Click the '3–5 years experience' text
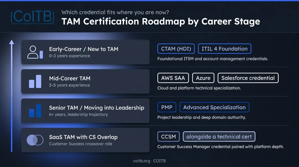 [x=69, y=85]
